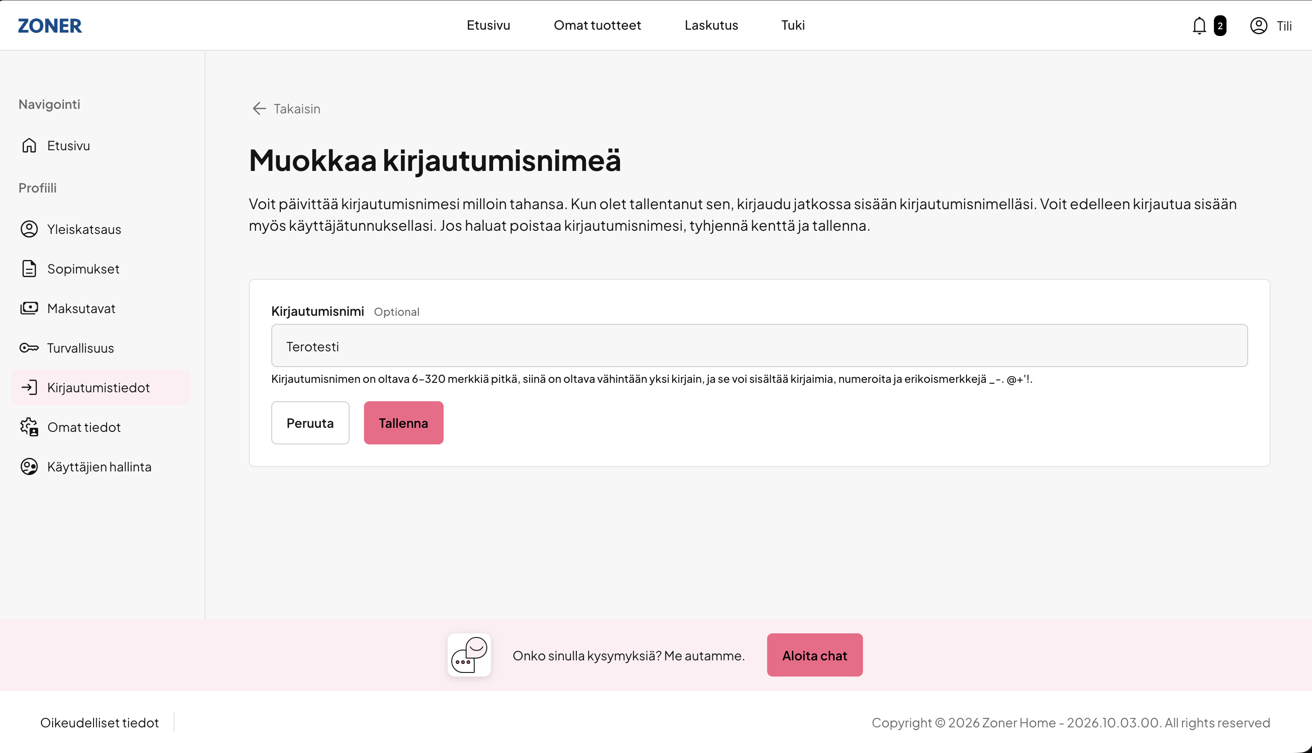The height and width of the screenshot is (753, 1312).
Task: Click the intro paragraph starting 'Voit päivittää'
Action: [743, 215]
